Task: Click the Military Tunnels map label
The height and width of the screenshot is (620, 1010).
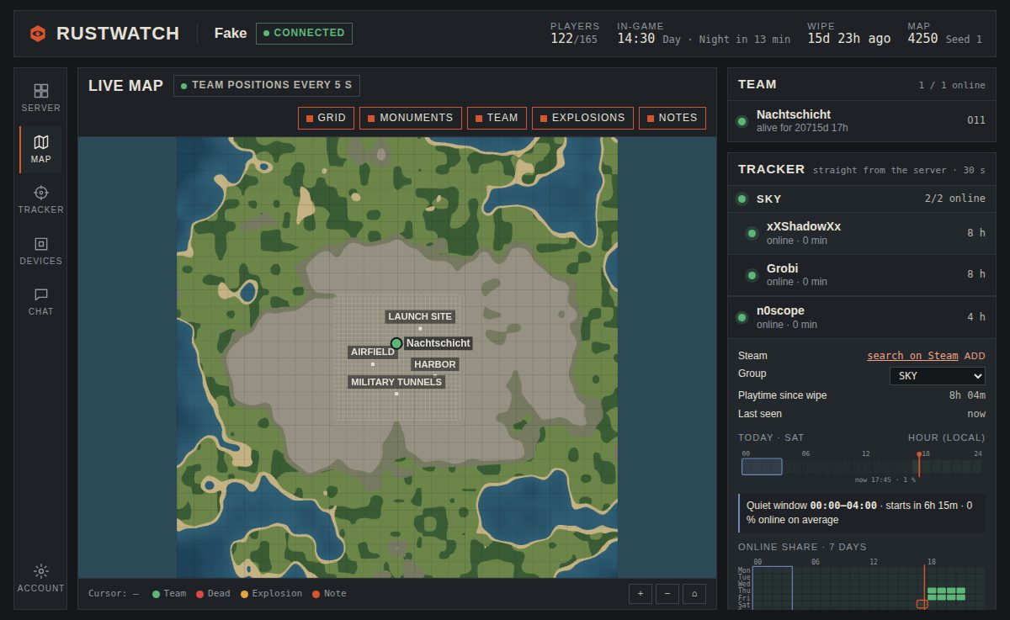Action: [396, 382]
